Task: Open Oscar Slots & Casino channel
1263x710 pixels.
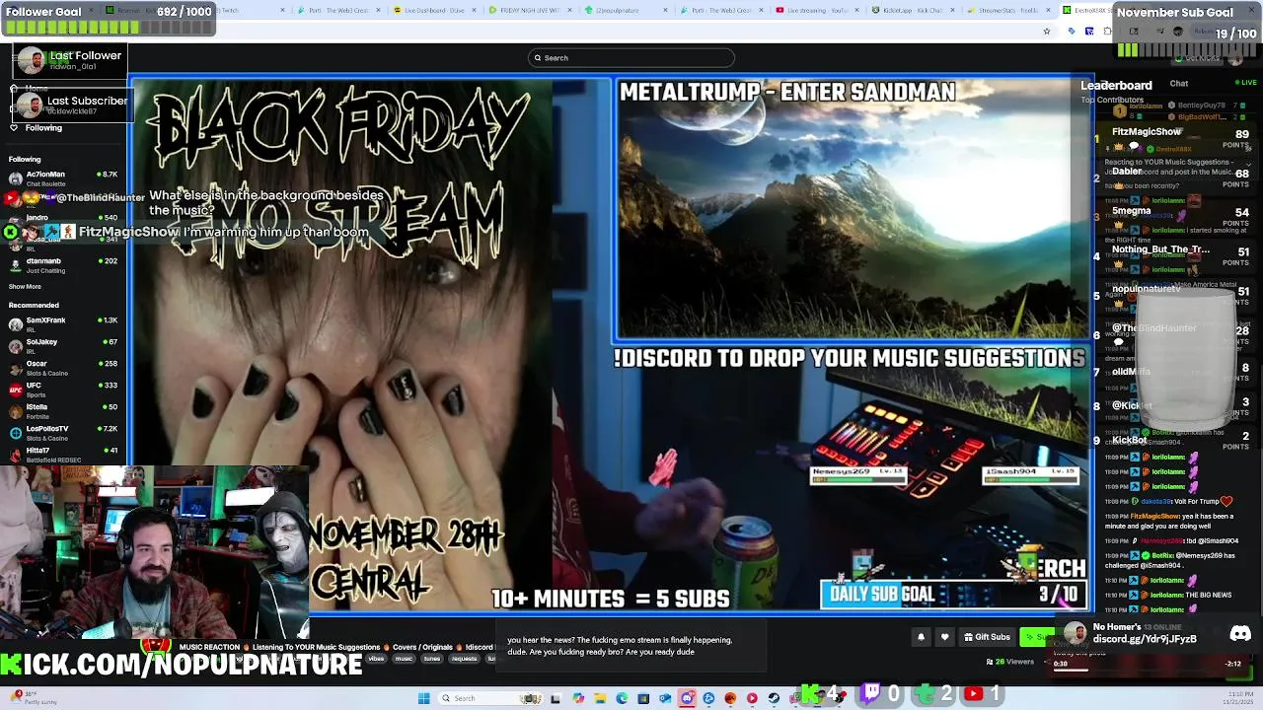Action: pyautogui.click(x=63, y=368)
